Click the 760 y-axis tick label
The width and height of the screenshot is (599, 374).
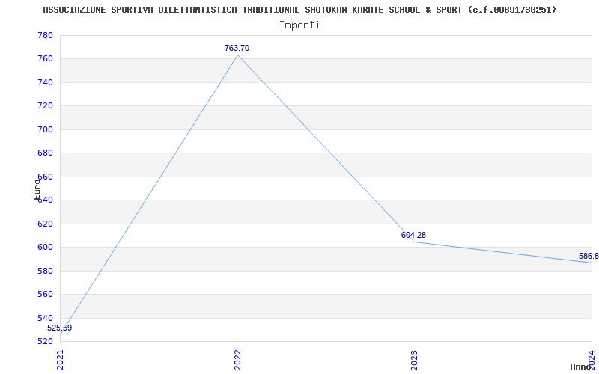tap(45, 59)
